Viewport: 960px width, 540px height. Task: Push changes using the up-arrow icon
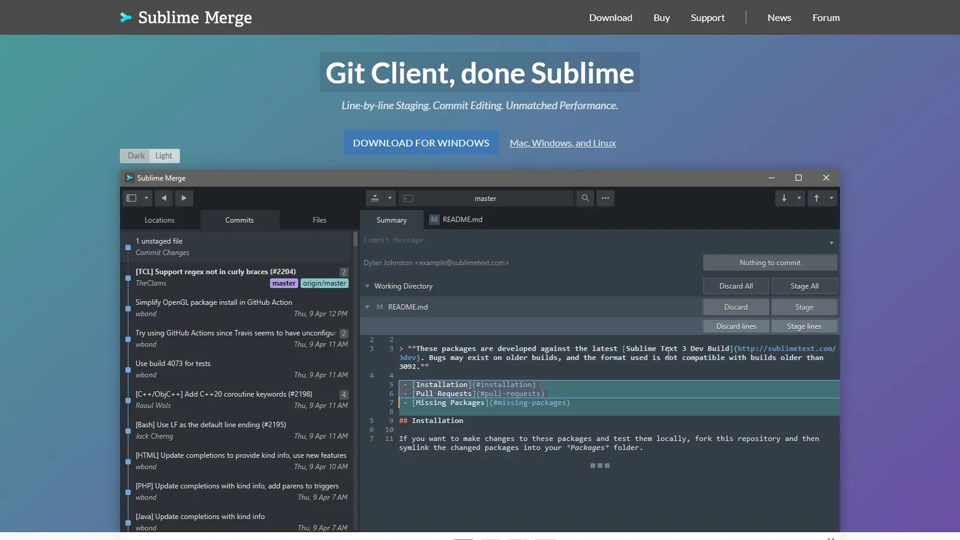(817, 198)
